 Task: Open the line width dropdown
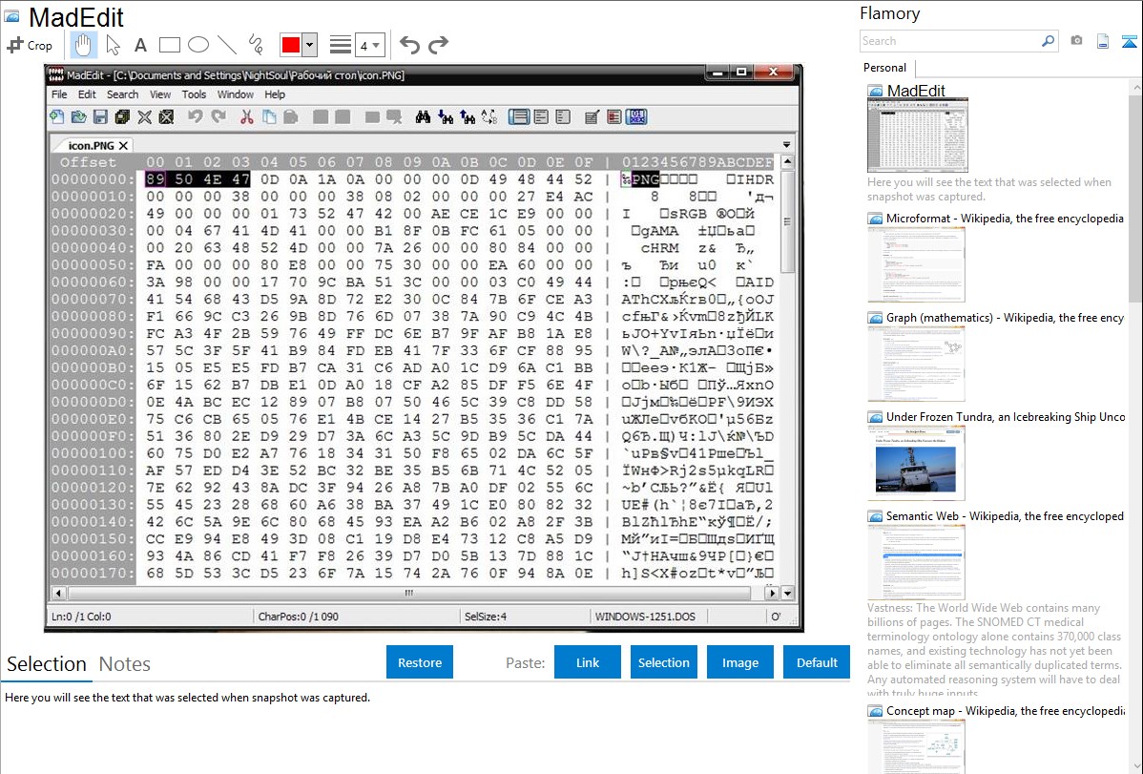click(x=369, y=45)
